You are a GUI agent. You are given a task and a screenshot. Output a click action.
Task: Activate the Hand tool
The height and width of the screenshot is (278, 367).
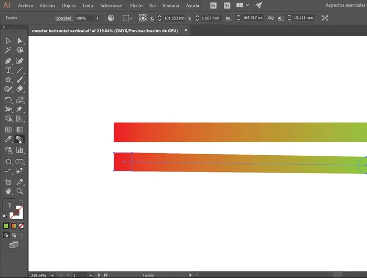[x=8, y=191]
